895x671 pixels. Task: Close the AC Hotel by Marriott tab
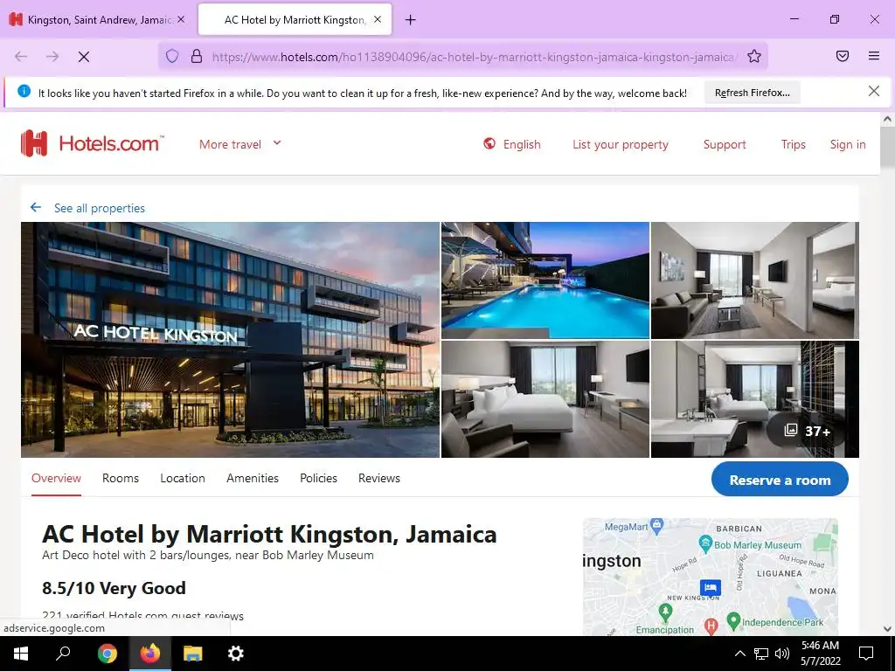[x=378, y=19]
